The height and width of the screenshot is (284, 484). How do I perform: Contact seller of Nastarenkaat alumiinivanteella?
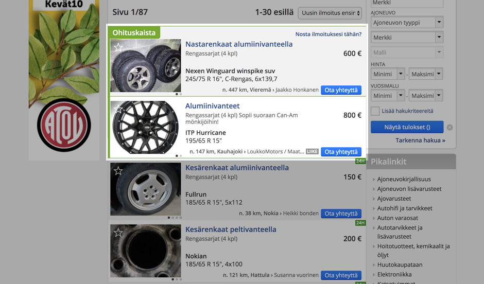click(341, 90)
